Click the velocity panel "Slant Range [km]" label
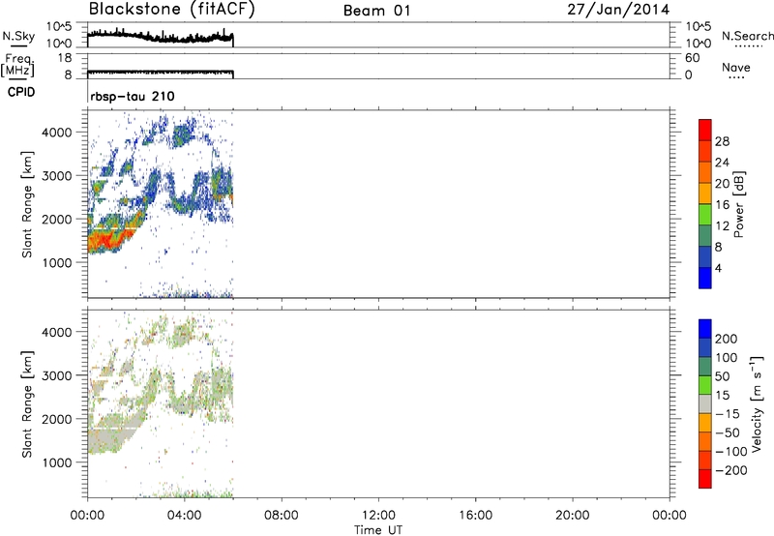 pos(27,404)
